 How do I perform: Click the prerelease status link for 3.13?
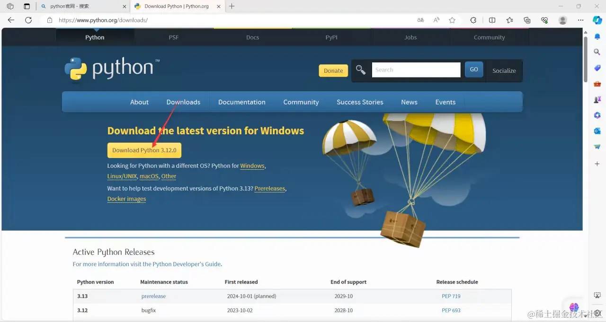tap(153, 296)
